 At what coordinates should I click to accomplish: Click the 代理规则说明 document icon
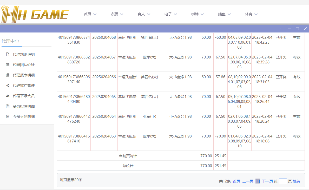(8, 54)
